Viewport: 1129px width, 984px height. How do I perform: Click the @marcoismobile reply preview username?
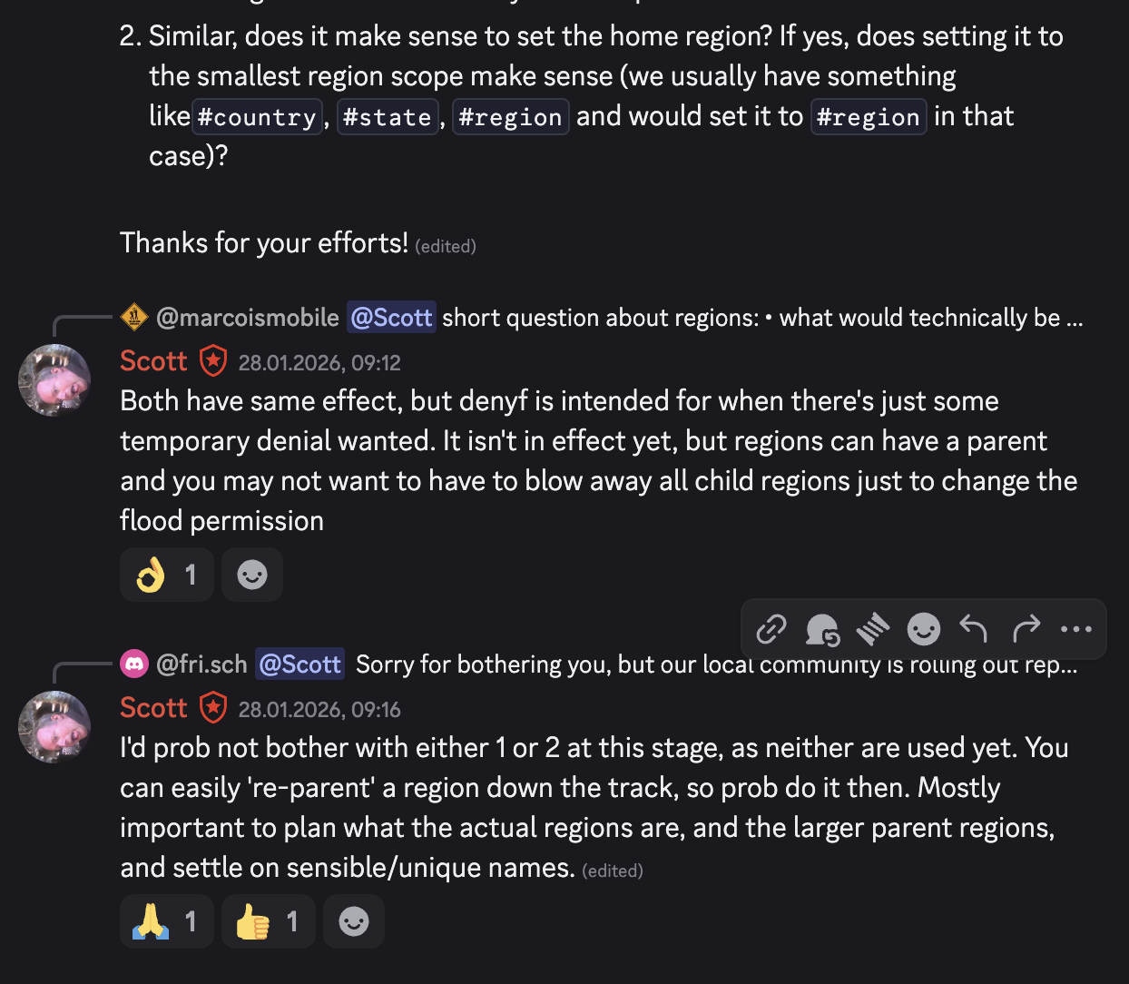click(x=248, y=318)
